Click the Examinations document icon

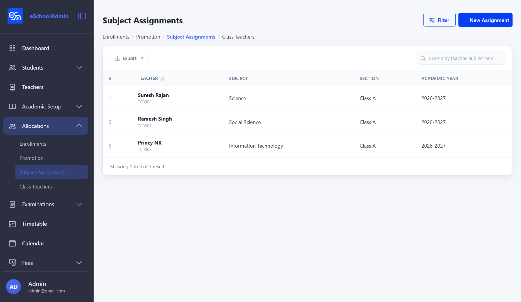[12, 204]
